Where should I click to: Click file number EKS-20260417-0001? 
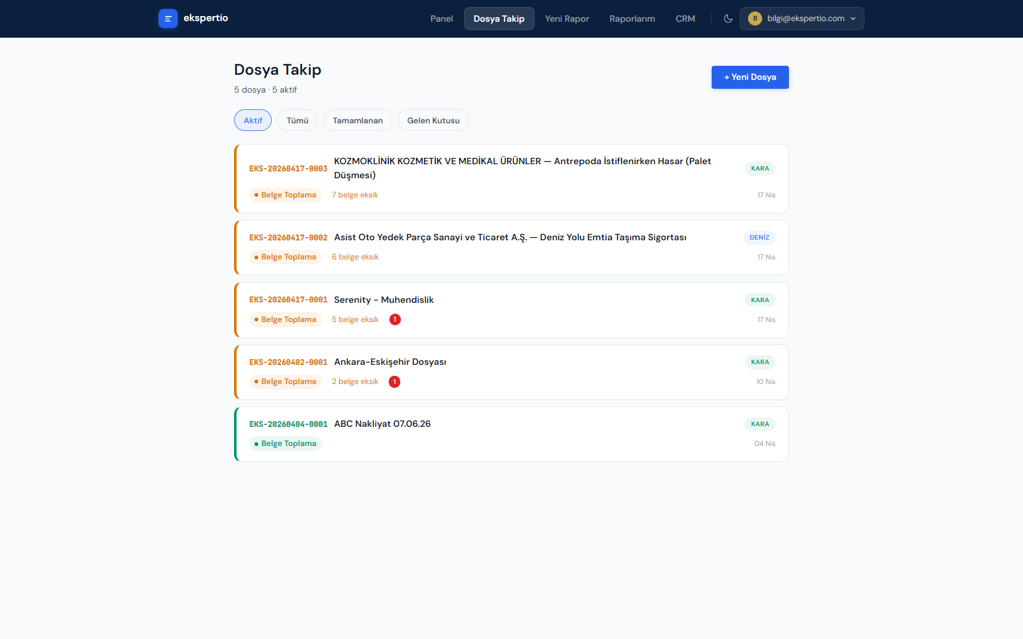(288, 300)
